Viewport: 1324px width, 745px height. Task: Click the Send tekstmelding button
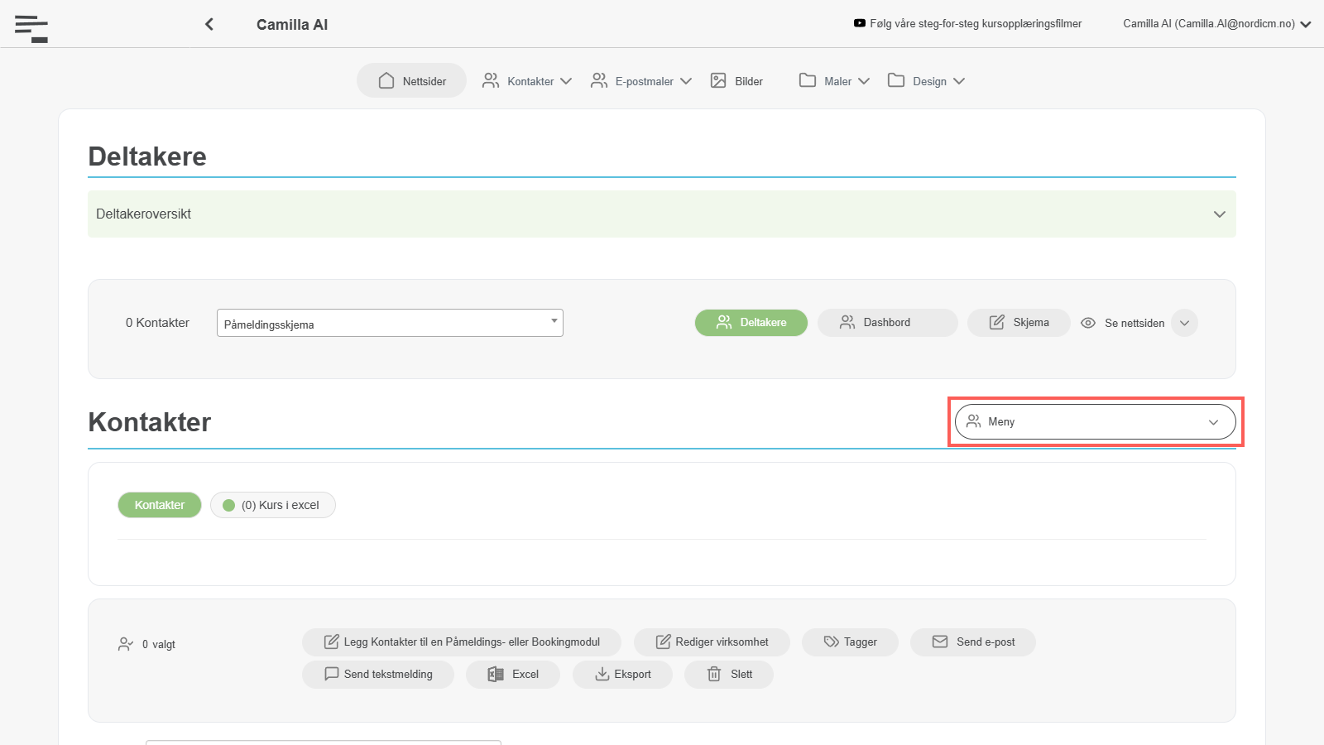click(378, 675)
